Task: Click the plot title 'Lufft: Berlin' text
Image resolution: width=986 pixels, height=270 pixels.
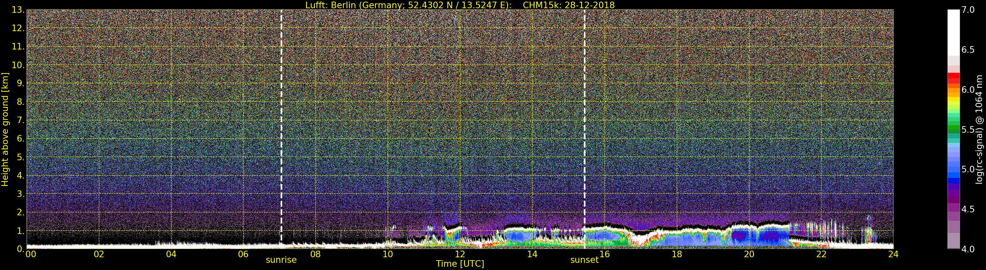Action: (330, 5)
